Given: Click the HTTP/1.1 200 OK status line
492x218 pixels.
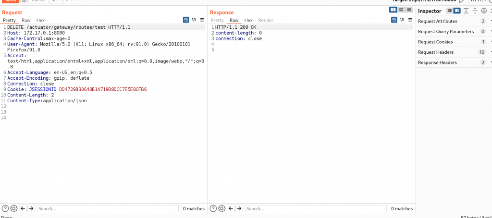Looking at the screenshot, I should pyautogui.click(x=235, y=27).
